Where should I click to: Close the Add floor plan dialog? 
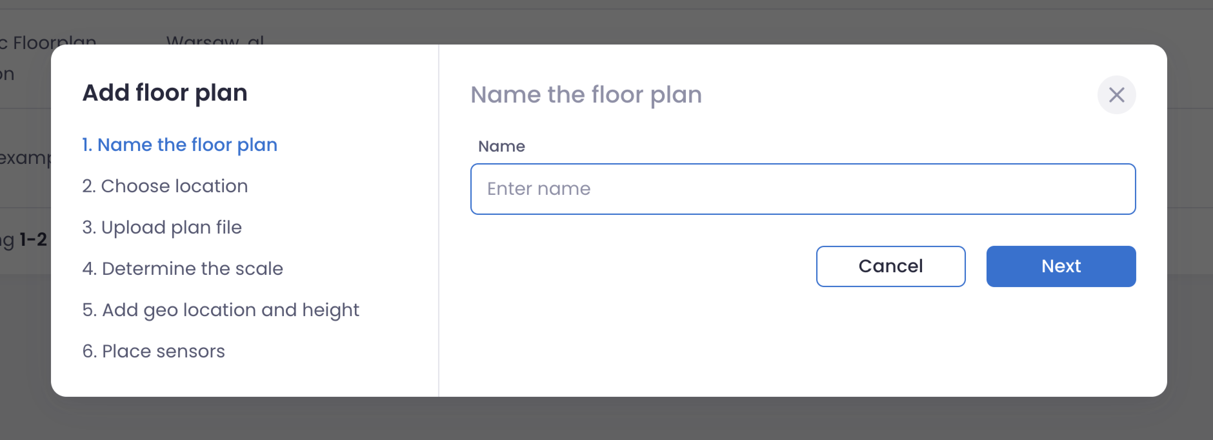pyautogui.click(x=1117, y=95)
